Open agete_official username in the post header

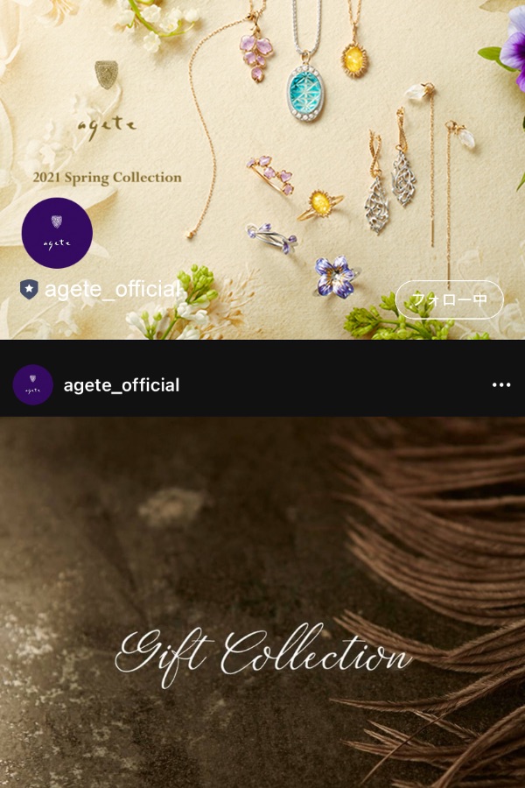click(x=121, y=385)
